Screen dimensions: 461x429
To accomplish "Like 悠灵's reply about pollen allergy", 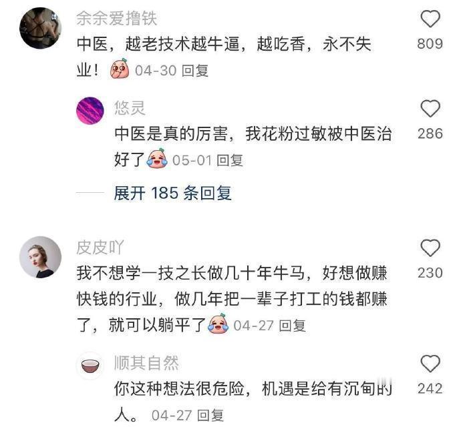I will click(430, 109).
